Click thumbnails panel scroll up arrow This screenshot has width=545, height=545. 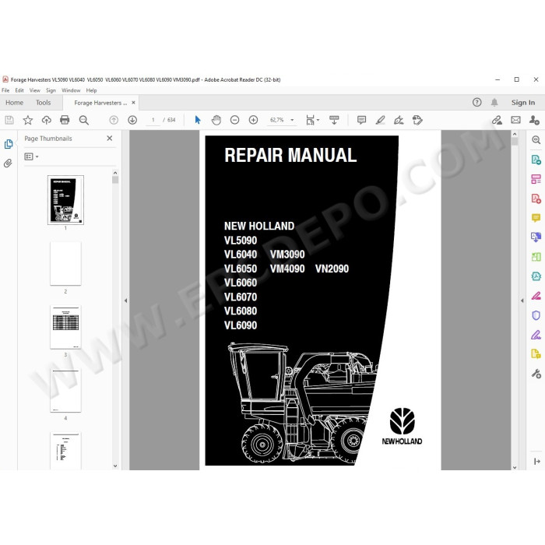[115, 173]
